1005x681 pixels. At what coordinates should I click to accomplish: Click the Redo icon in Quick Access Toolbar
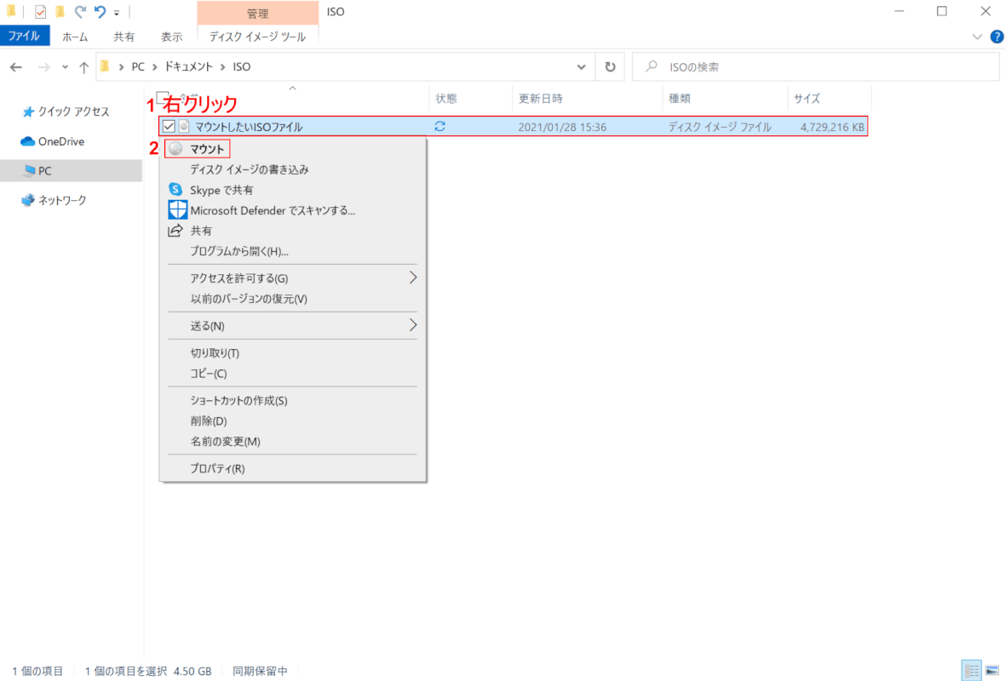[78, 10]
